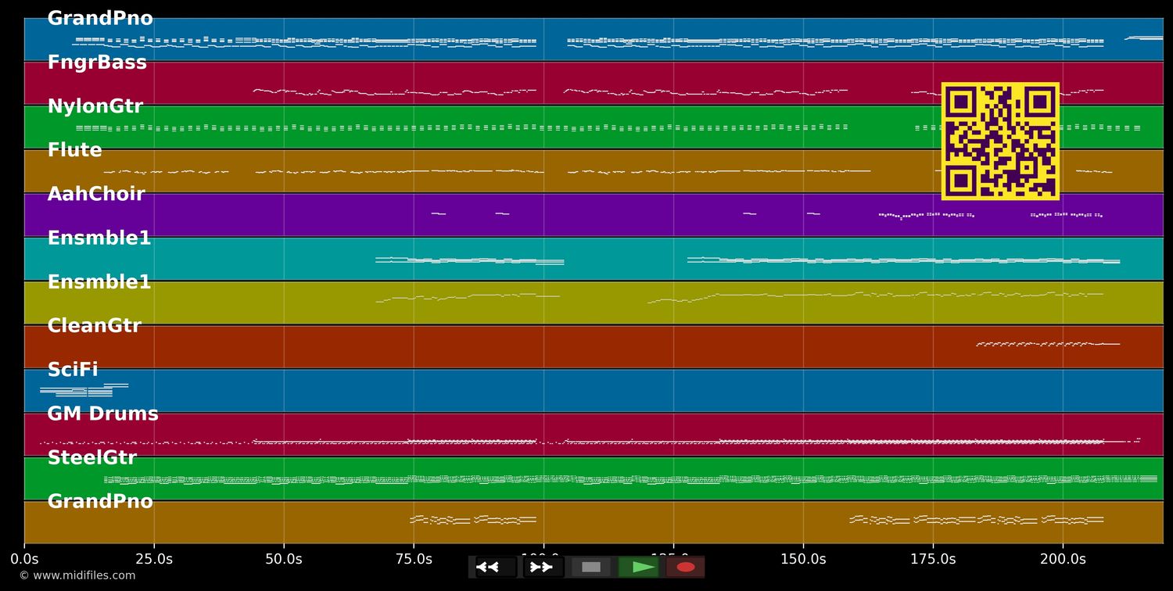Select the AahChoir track label
Screen dimensions: 1173x591
pyautogui.click(x=96, y=195)
